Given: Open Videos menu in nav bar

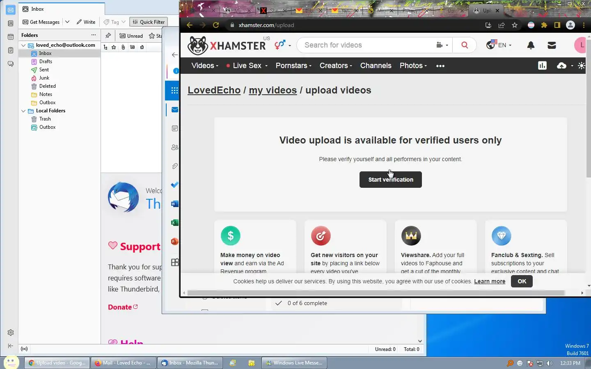Looking at the screenshot, I should [x=205, y=66].
